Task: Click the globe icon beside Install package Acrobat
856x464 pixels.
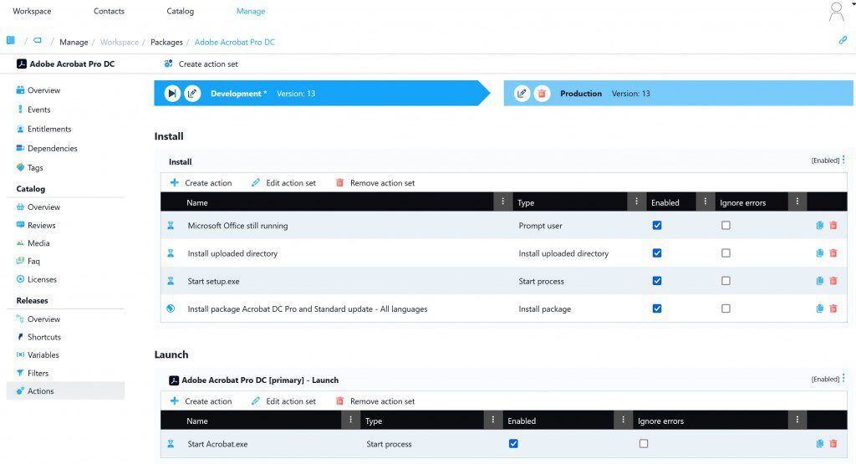Action: point(171,308)
